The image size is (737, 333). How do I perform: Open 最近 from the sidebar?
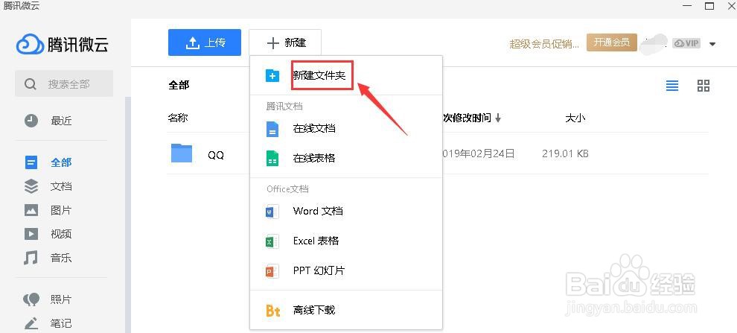coord(61,121)
